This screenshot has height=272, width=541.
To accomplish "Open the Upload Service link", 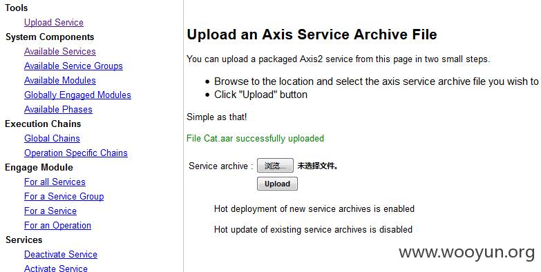I will pos(54,22).
